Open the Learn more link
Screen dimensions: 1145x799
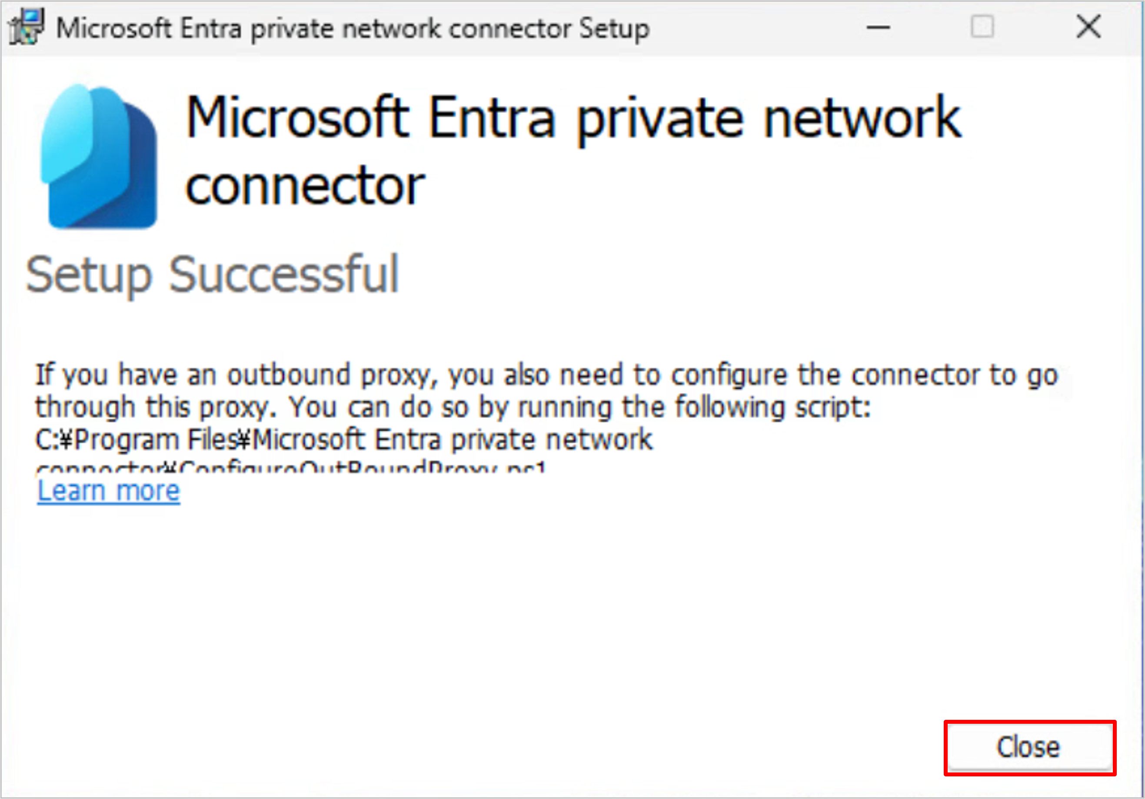[109, 491]
